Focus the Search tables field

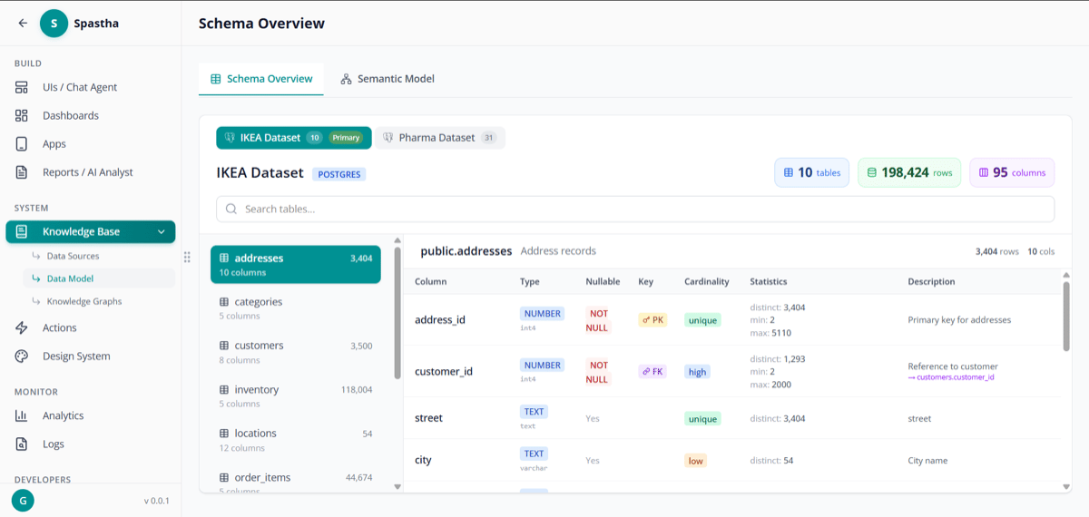(635, 209)
